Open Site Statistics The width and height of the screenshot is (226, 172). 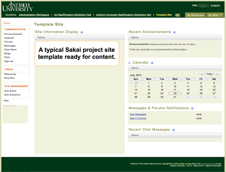12,95
